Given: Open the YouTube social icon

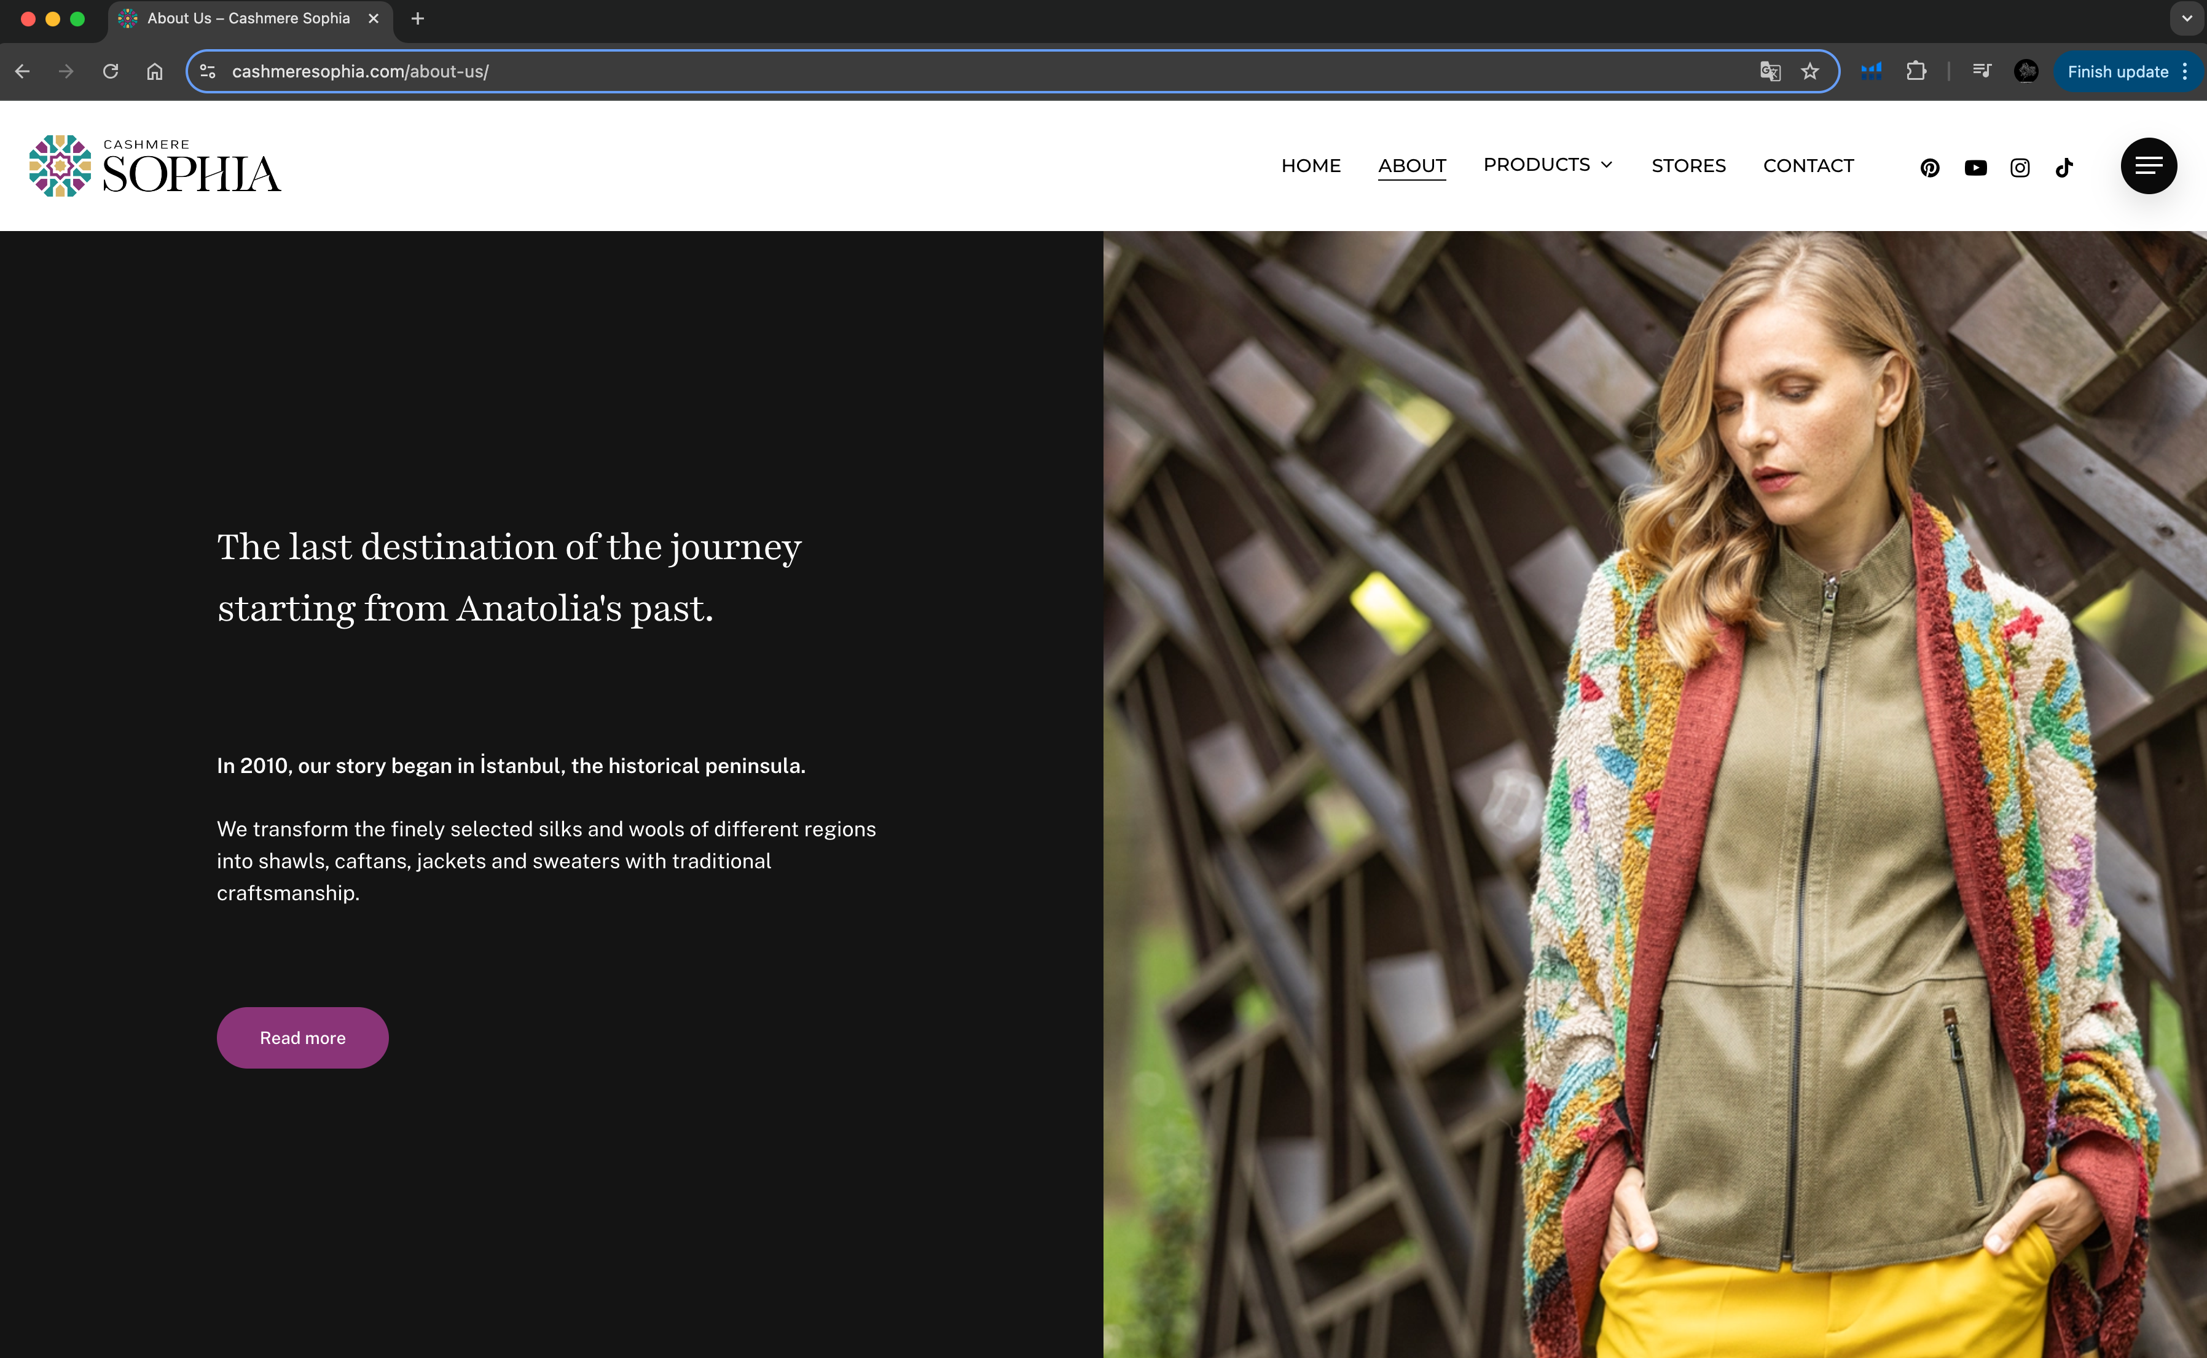Looking at the screenshot, I should tap(1975, 168).
